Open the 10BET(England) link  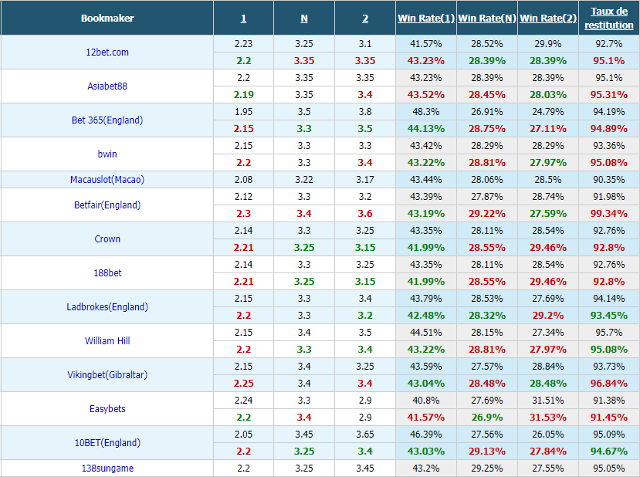[x=107, y=443]
